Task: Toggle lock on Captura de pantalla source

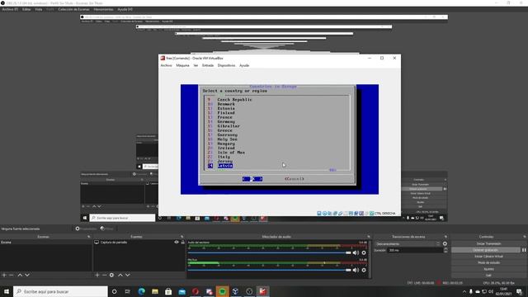Action: point(183,242)
